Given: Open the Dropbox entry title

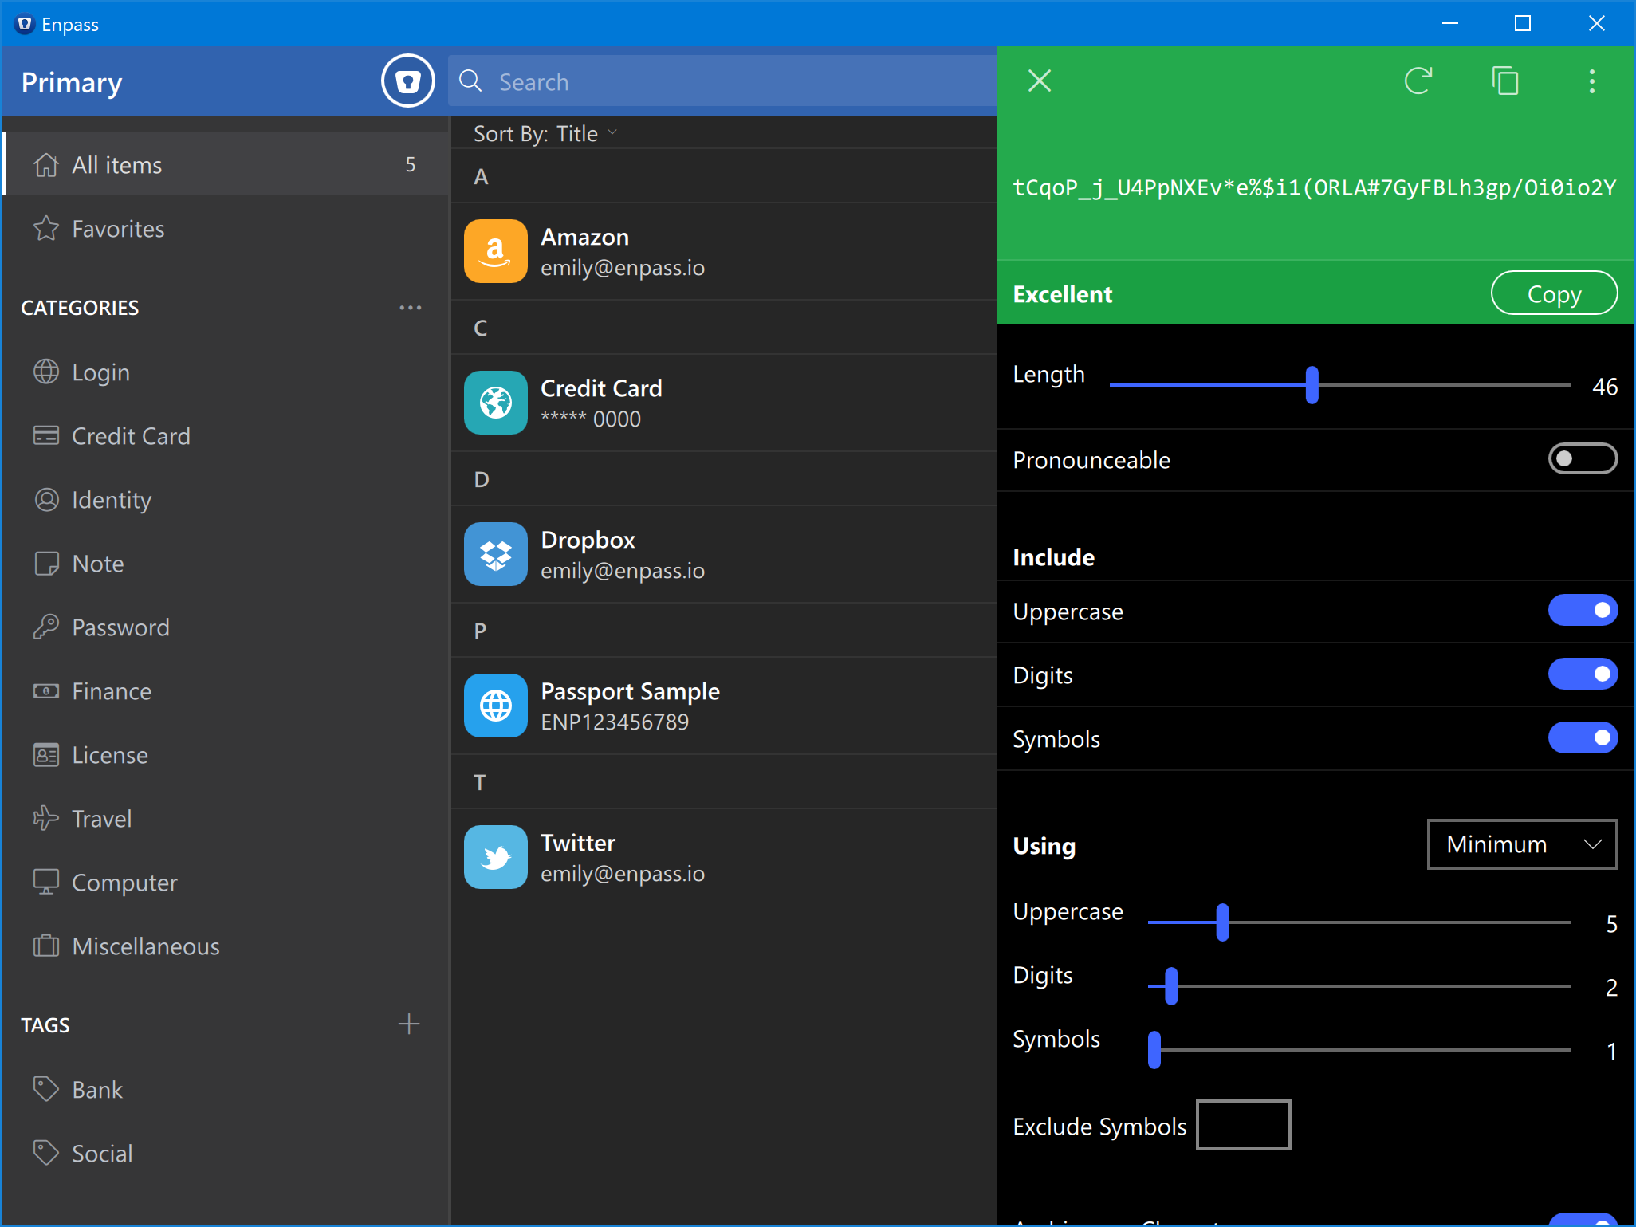Looking at the screenshot, I should click(588, 540).
